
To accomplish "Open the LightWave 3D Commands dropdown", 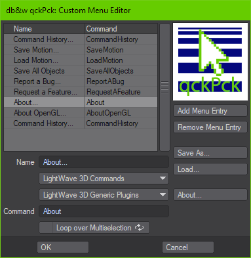I will point(104,179).
